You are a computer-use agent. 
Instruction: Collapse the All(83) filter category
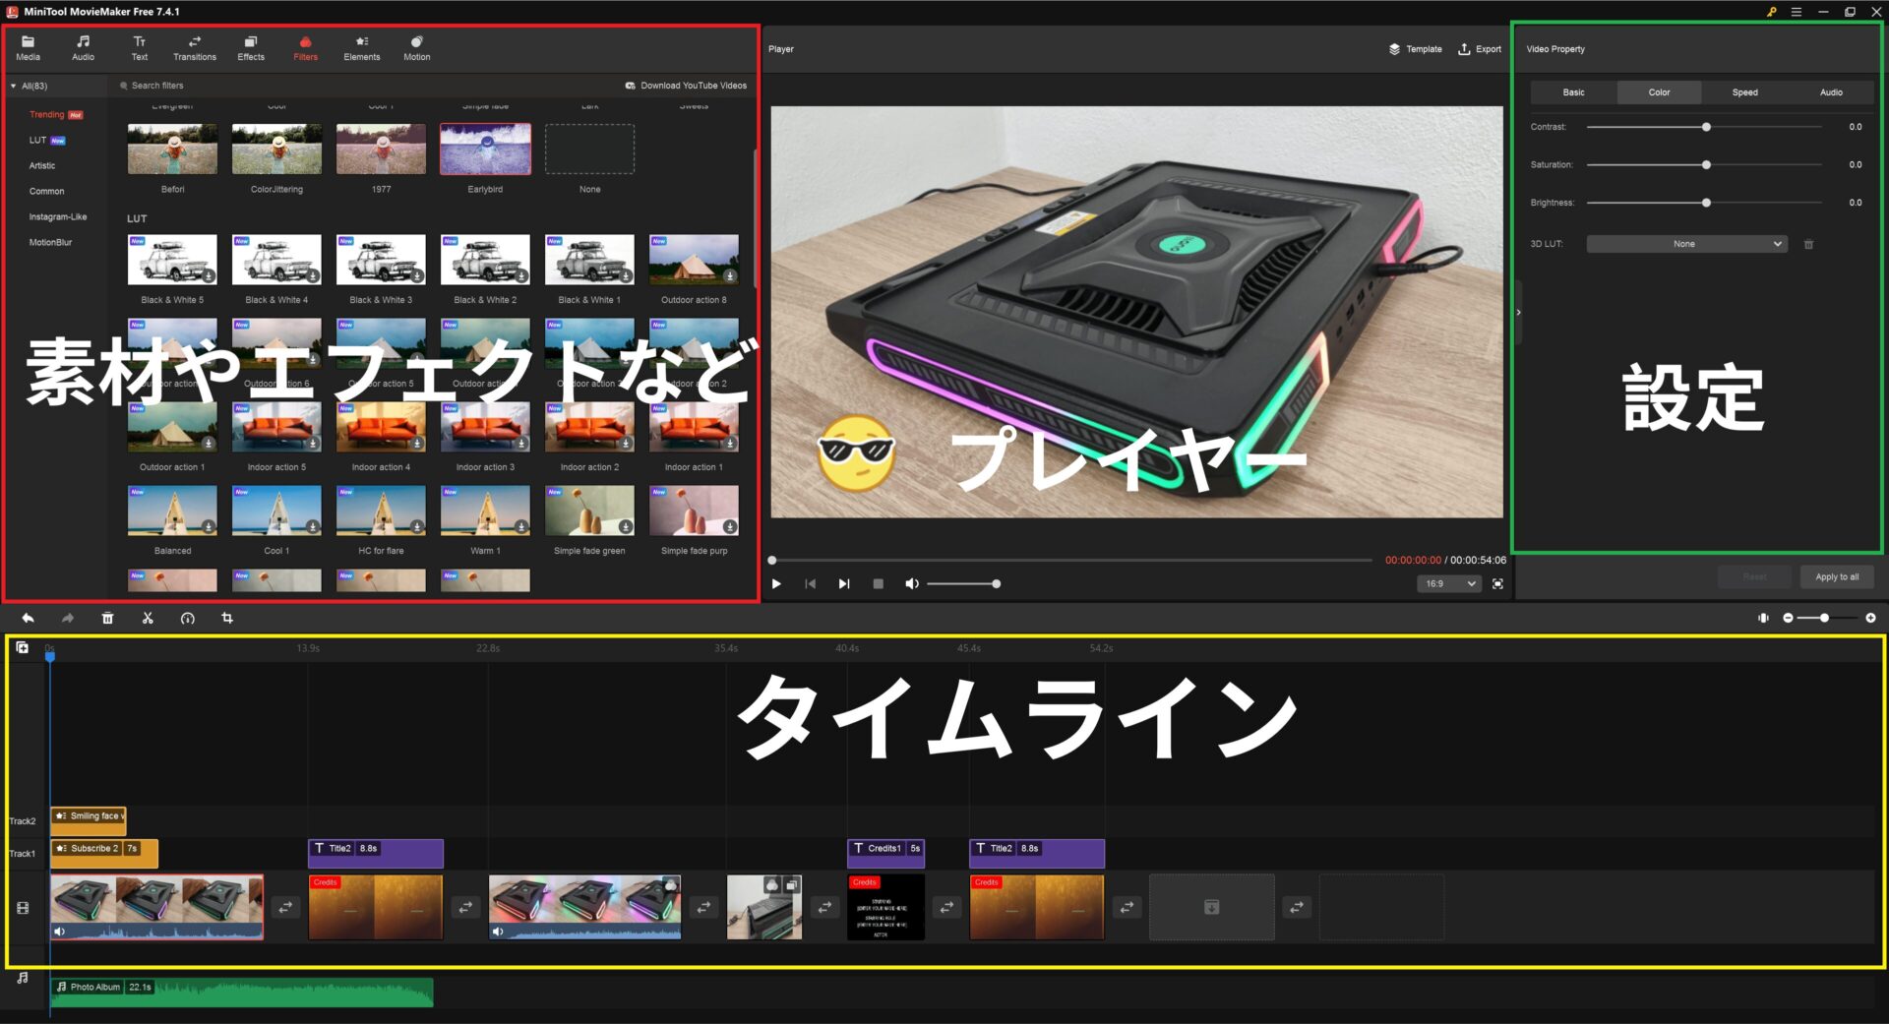tap(14, 87)
